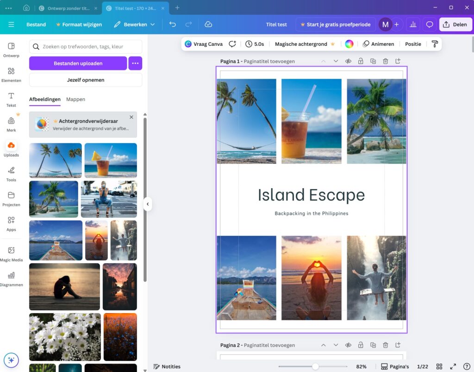Delete Pagina 1 with trash icon
474x372 pixels.
[385, 61]
